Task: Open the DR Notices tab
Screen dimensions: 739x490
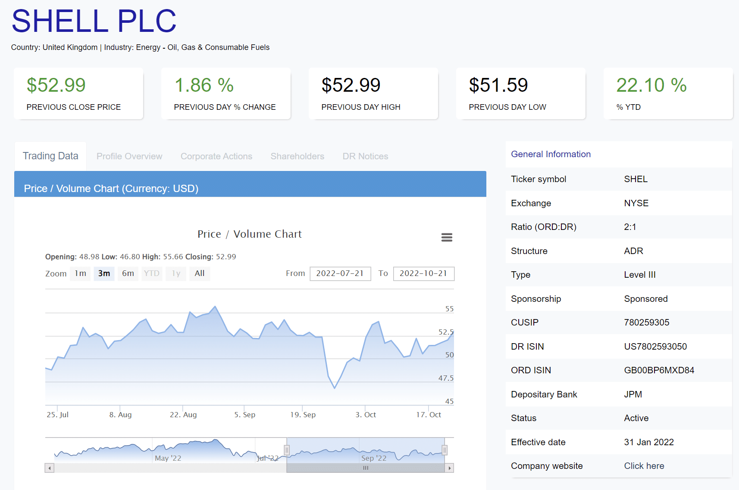Action: (365, 156)
